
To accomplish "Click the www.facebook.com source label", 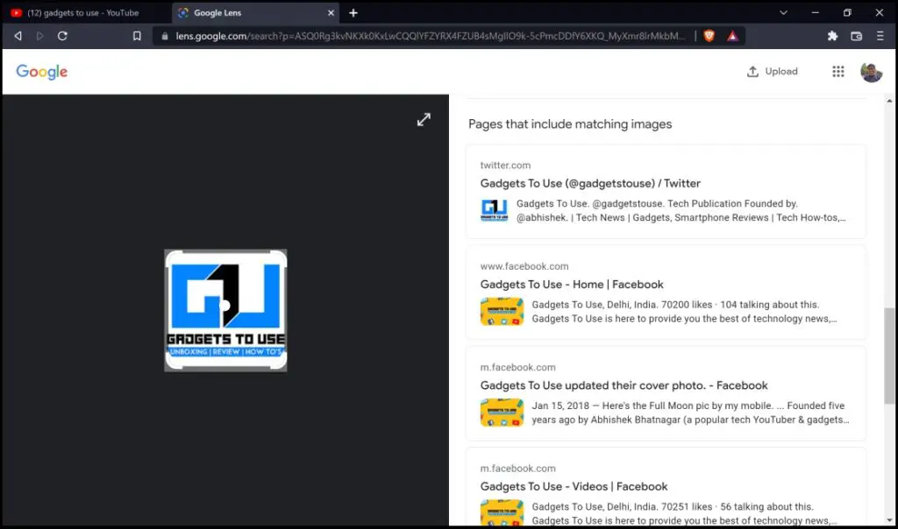I will point(524,266).
